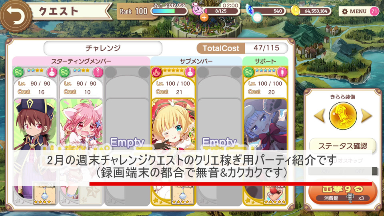Select next Kirara equipment with right arrow

(366, 116)
